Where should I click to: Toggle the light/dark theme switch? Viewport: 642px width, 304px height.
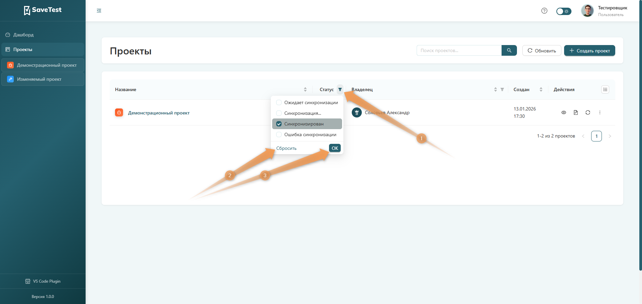564,11
